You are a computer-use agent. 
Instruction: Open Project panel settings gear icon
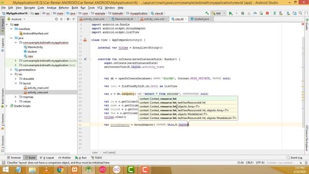click(68, 19)
